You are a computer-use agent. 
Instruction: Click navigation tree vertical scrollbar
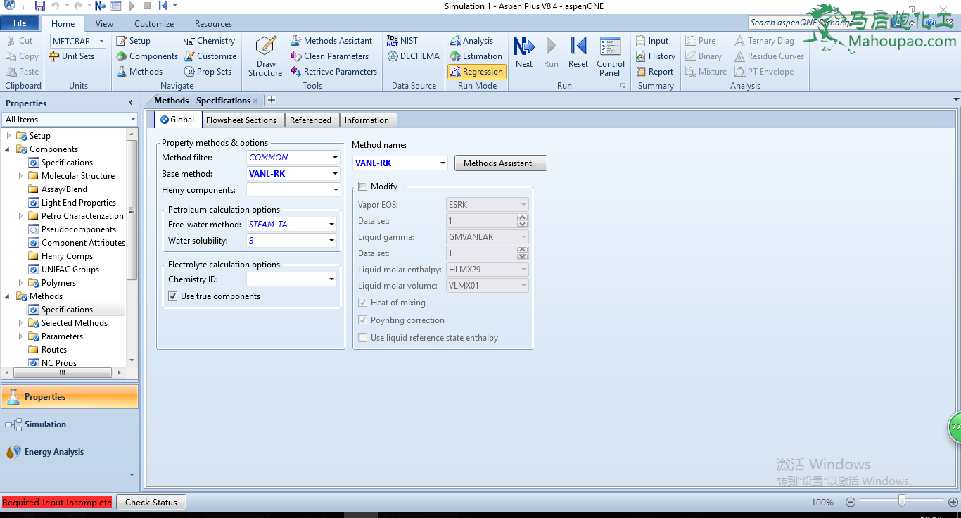point(132,210)
